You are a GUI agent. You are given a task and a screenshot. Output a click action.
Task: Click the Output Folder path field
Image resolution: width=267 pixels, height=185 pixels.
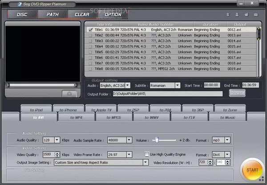coord(168,94)
